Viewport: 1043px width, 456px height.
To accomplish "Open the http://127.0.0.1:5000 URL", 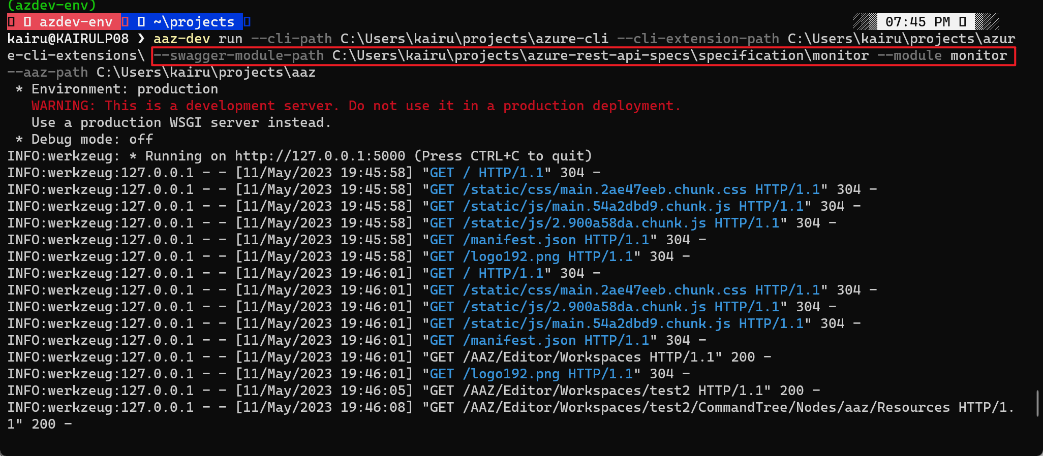I will tap(320, 156).
